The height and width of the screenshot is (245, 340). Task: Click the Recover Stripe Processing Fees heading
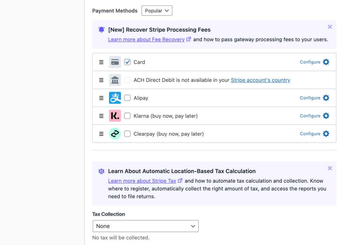pyautogui.click(x=159, y=30)
